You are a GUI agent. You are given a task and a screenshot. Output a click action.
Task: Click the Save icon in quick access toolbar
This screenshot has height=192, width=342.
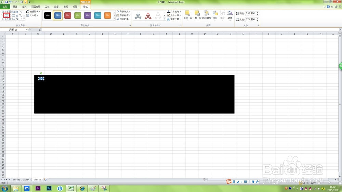click(x=6, y=2)
